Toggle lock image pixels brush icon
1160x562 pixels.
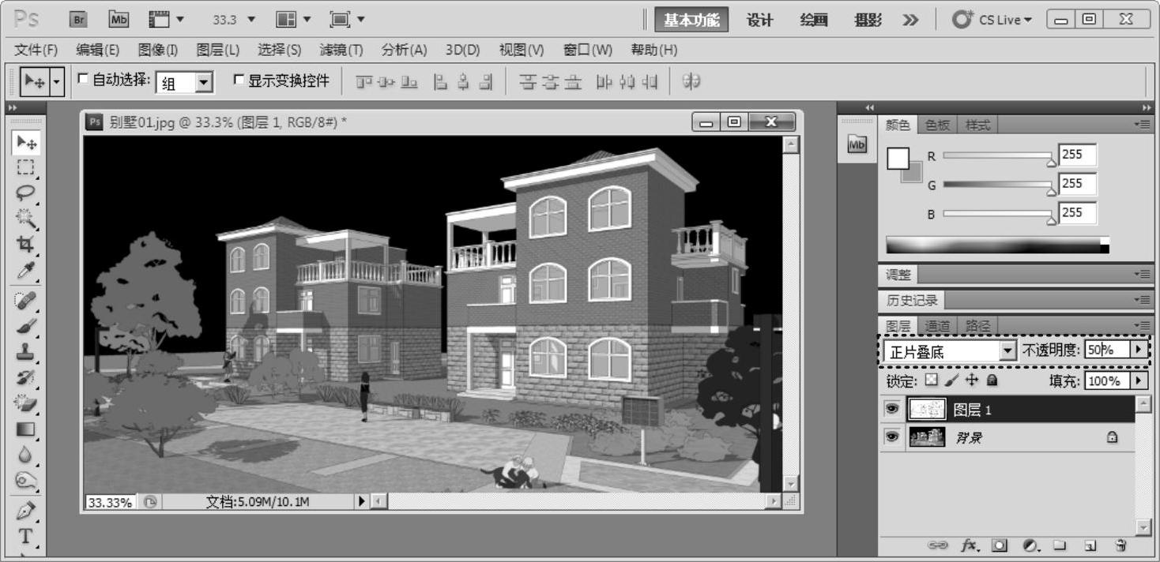click(x=952, y=380)
